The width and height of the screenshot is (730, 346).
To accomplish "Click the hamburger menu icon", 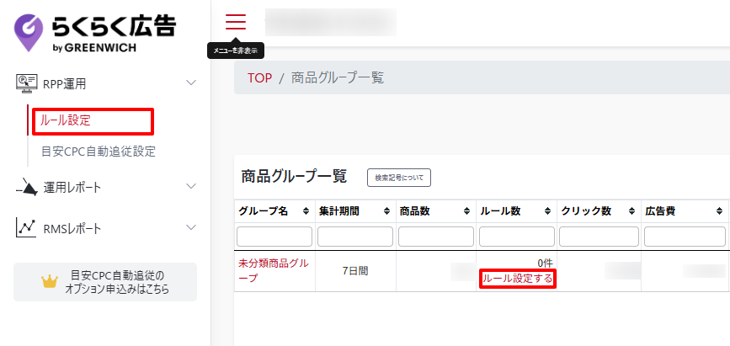I will 236,22.
